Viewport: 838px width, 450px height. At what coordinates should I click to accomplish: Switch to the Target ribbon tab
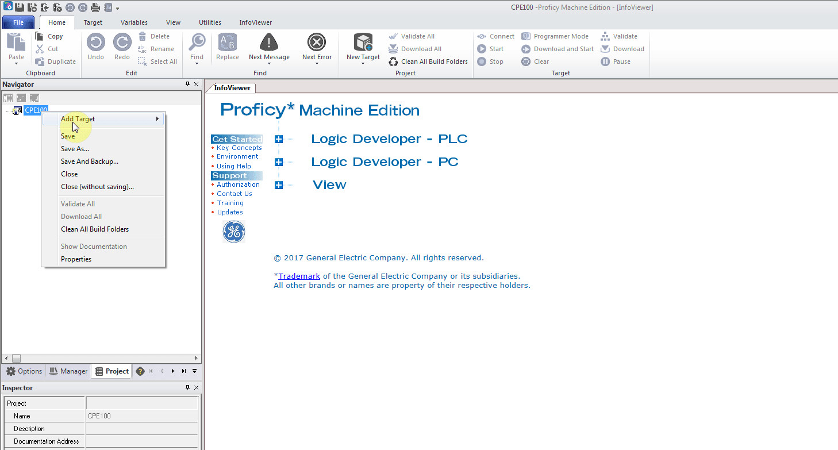(x=93, y=22)
